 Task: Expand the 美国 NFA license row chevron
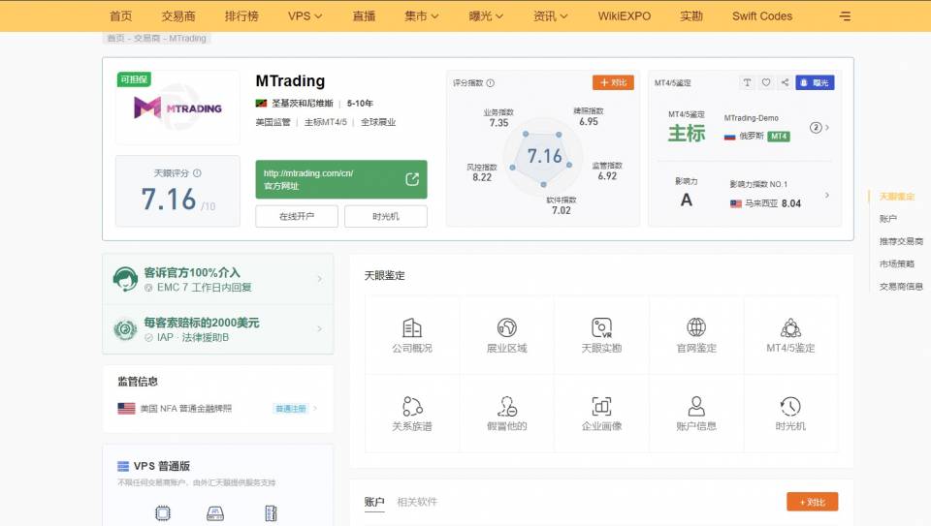click(x=315, y=408)
